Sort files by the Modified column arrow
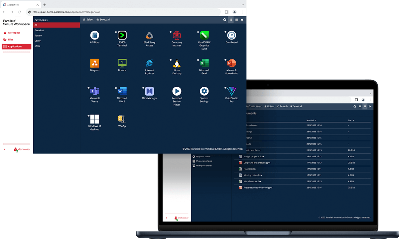 click(316, 120)
